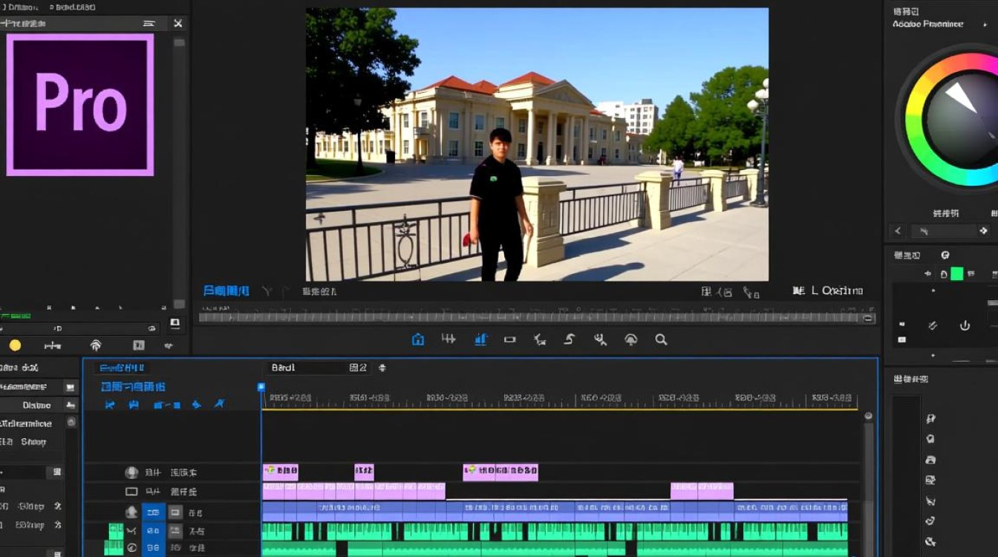
Task: Open the color panel's menu arrow
Action: pyautogui.click(x=985, y=25)
